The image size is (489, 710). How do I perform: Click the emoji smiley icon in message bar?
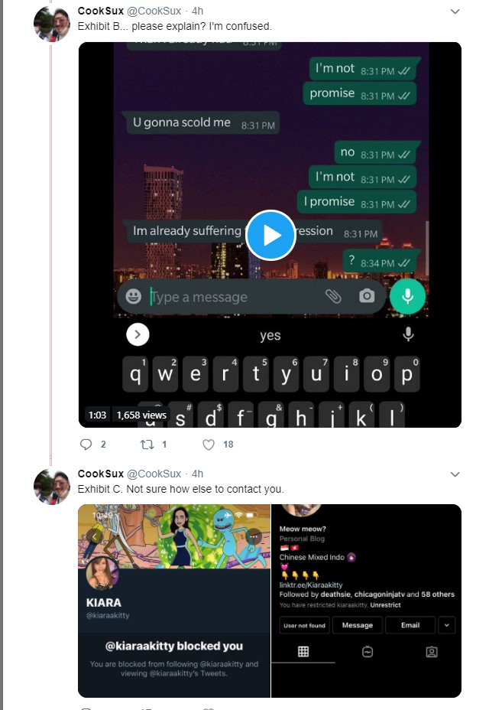pos(133,297)
